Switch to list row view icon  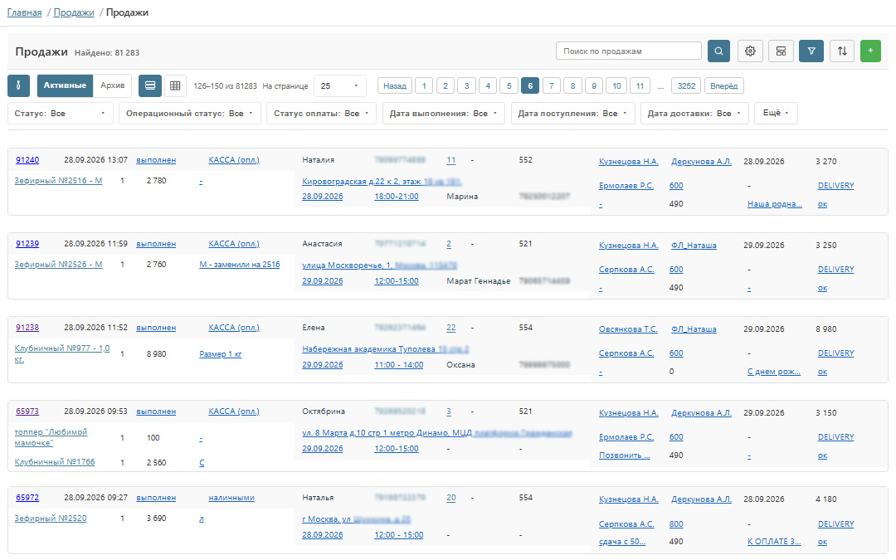[x=149, y=85]
